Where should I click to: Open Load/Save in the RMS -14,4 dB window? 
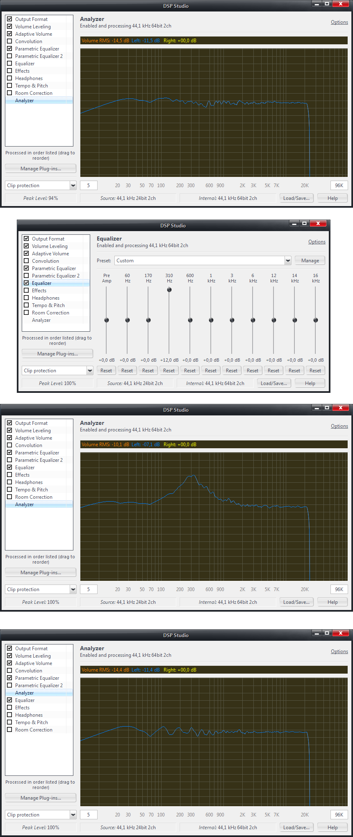(x=296, y=828)
